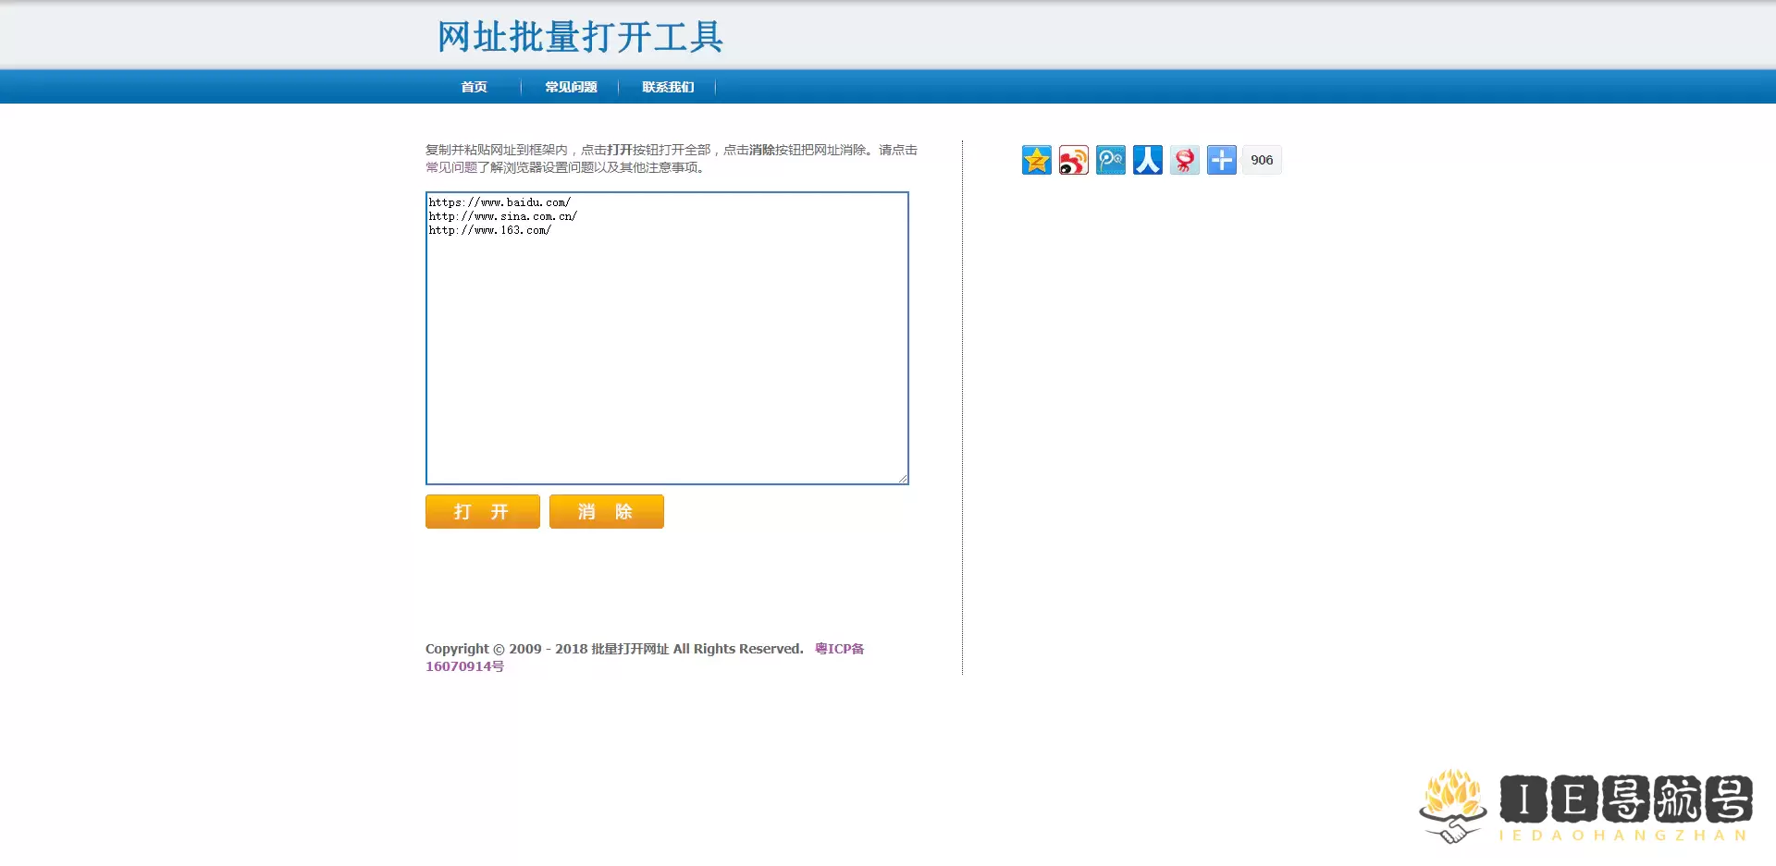Follow the purple 常见问题 link in instructions

click(x=450, y=167)
